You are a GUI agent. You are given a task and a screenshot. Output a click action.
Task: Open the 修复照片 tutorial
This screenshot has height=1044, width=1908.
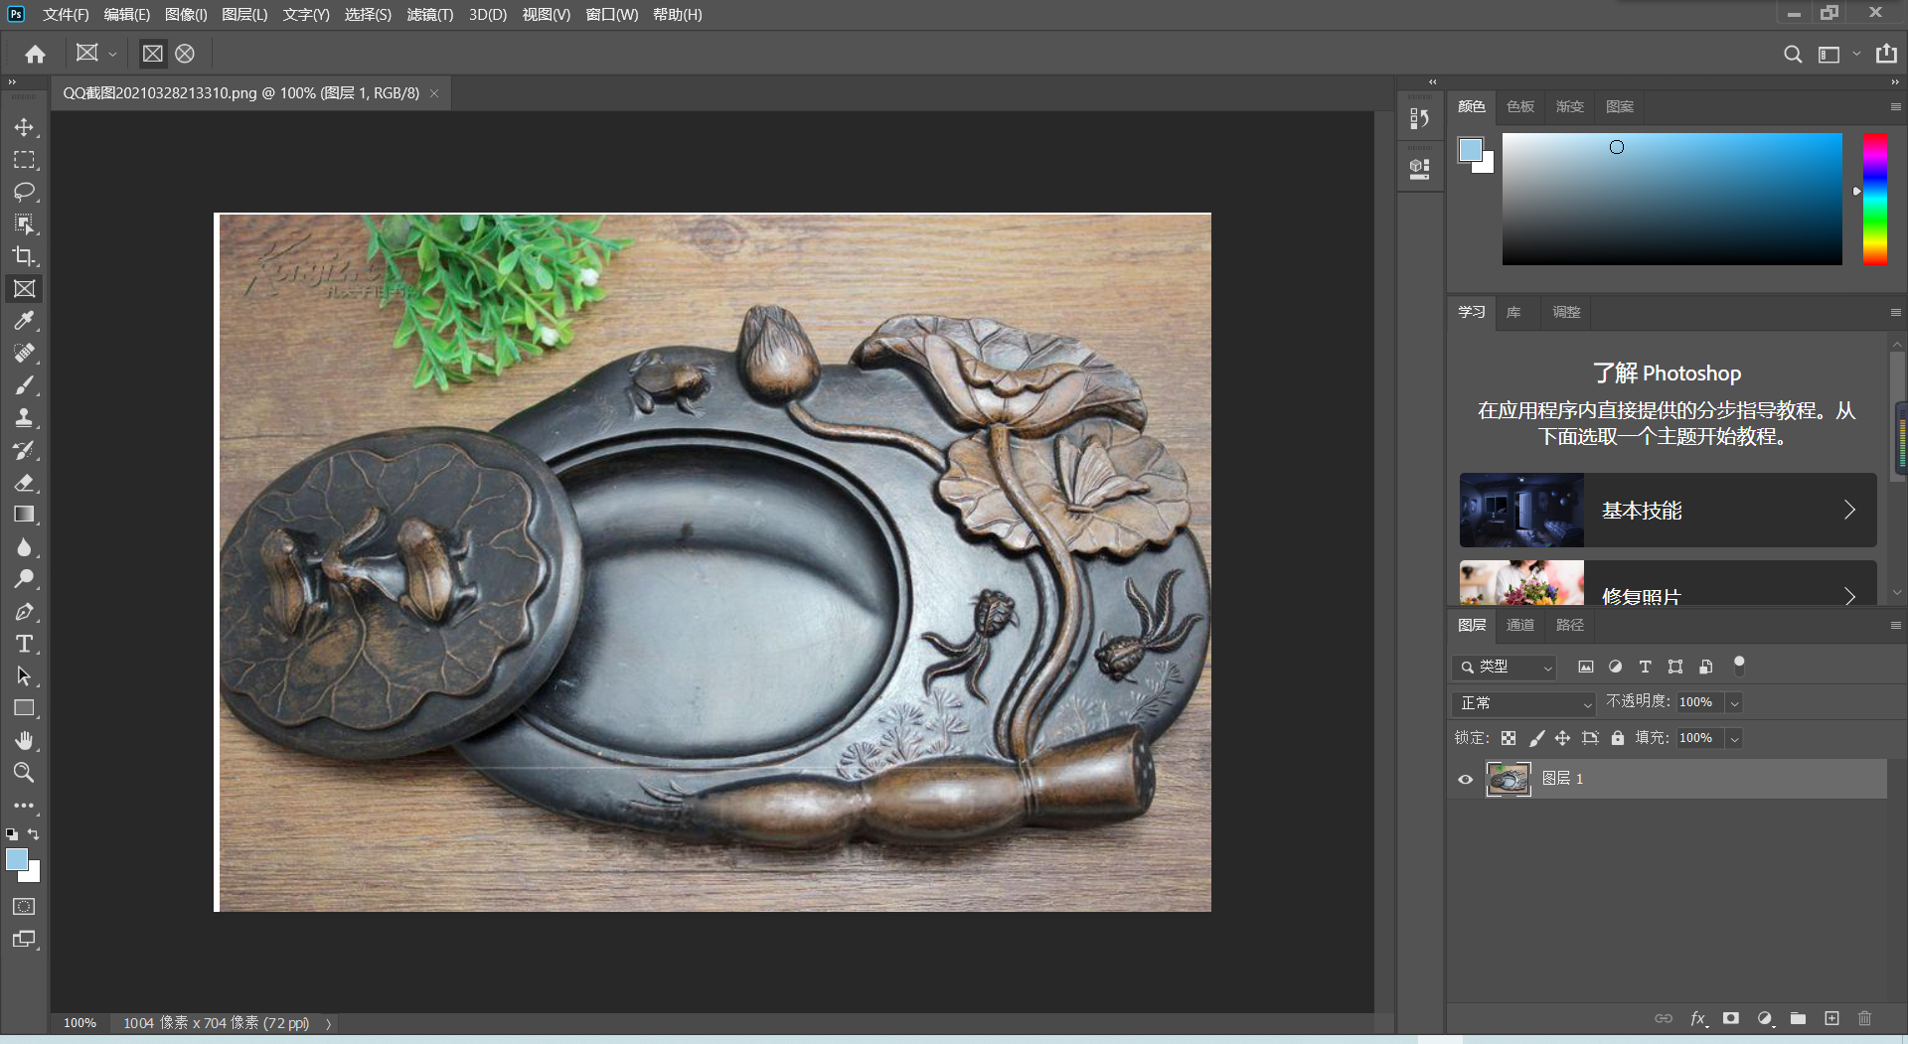1668,583
